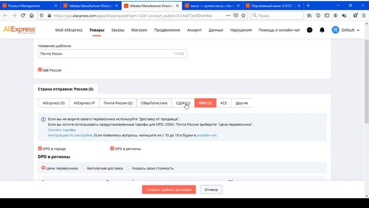This screenshot has width=369, height=208.
Task: Reload the page with refresh icon
Action: coord(23,16)
